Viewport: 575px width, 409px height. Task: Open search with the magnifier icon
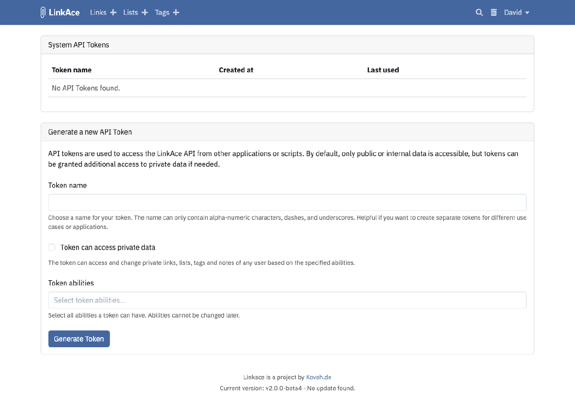[x=479, y=12]
